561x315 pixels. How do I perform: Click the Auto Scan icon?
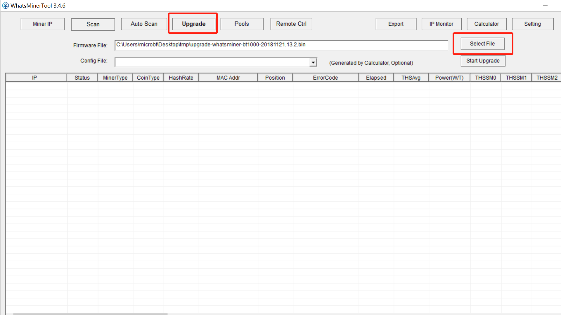coord(144,24)
